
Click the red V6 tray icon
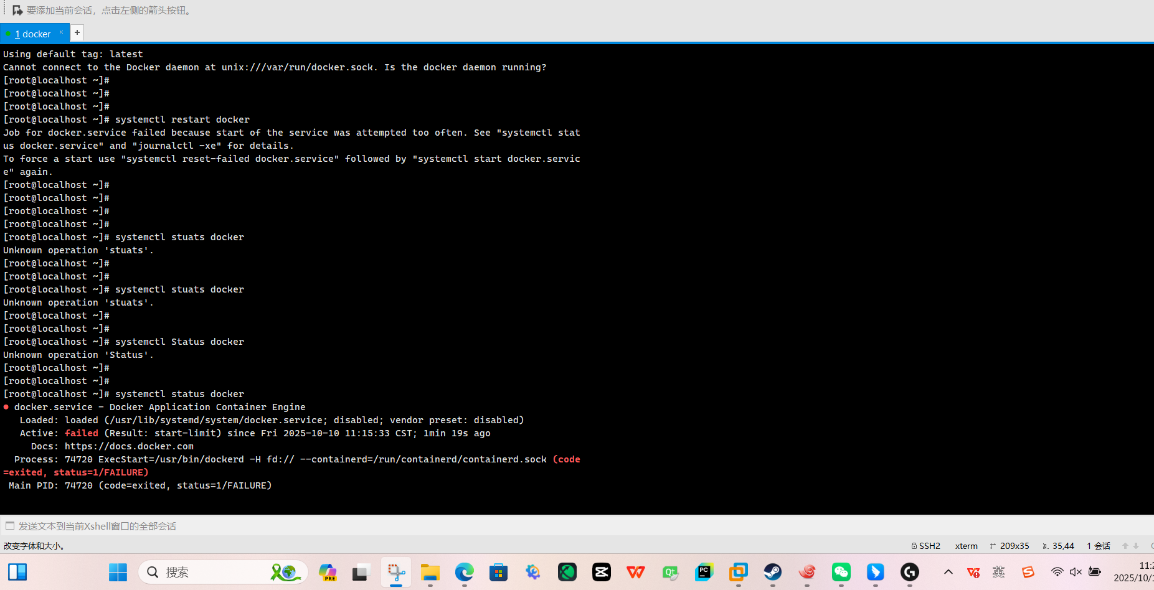tap(973, 572)
